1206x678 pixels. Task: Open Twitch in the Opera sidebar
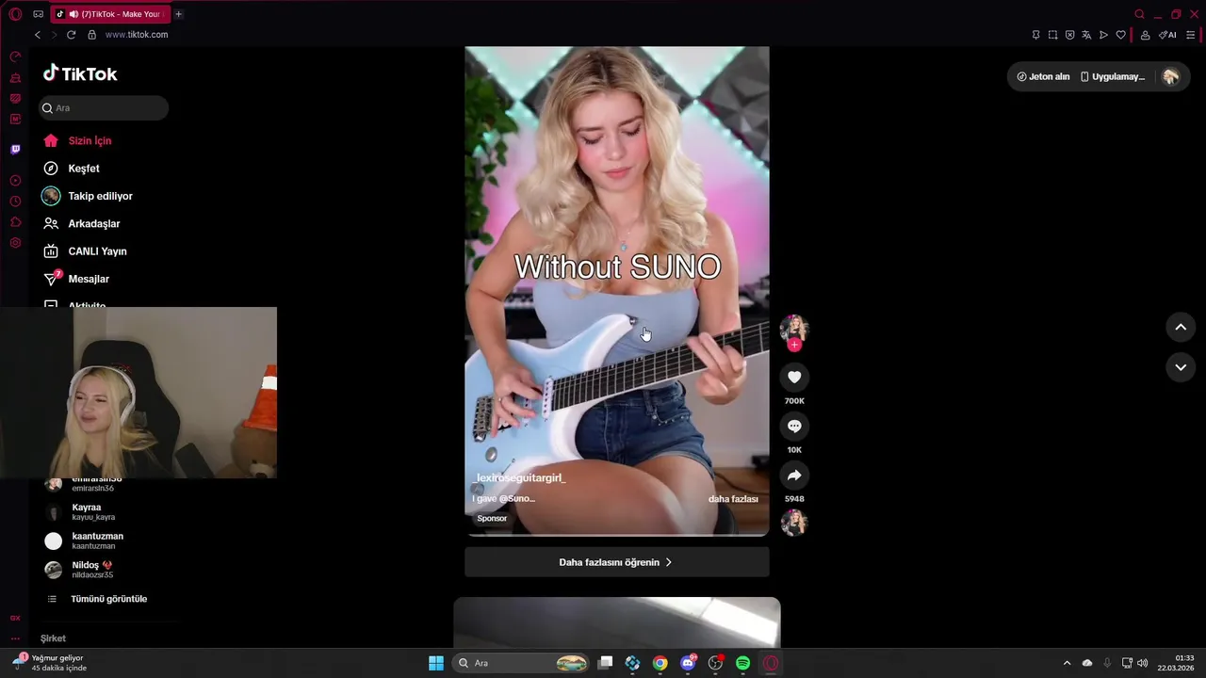[15, 150]
